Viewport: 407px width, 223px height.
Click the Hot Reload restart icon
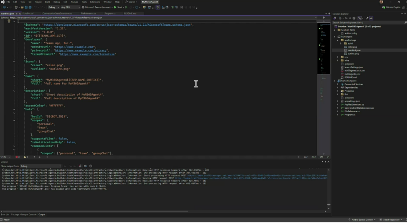[x=137, y=7]
